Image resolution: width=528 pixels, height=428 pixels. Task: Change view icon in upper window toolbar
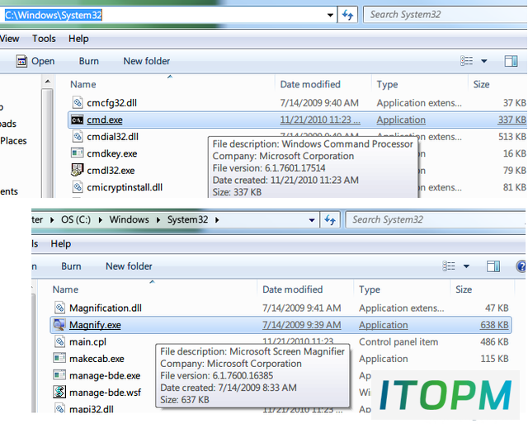click(466, 61)
